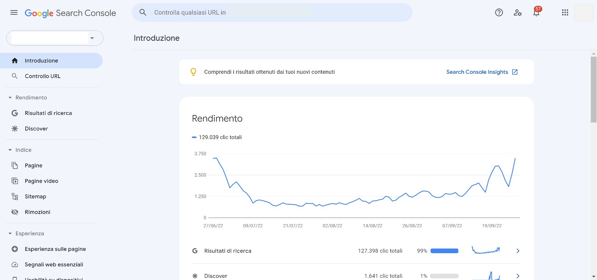Image resolution: width=597 pixels, height=280 pixels.
Task: Click the external link icon beside Search Console Insights
Action: 515,72
